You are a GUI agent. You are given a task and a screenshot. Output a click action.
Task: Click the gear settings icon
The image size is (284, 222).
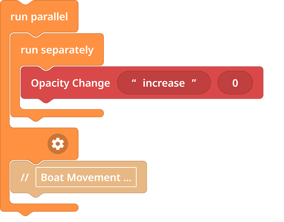(x=58, y=144)
